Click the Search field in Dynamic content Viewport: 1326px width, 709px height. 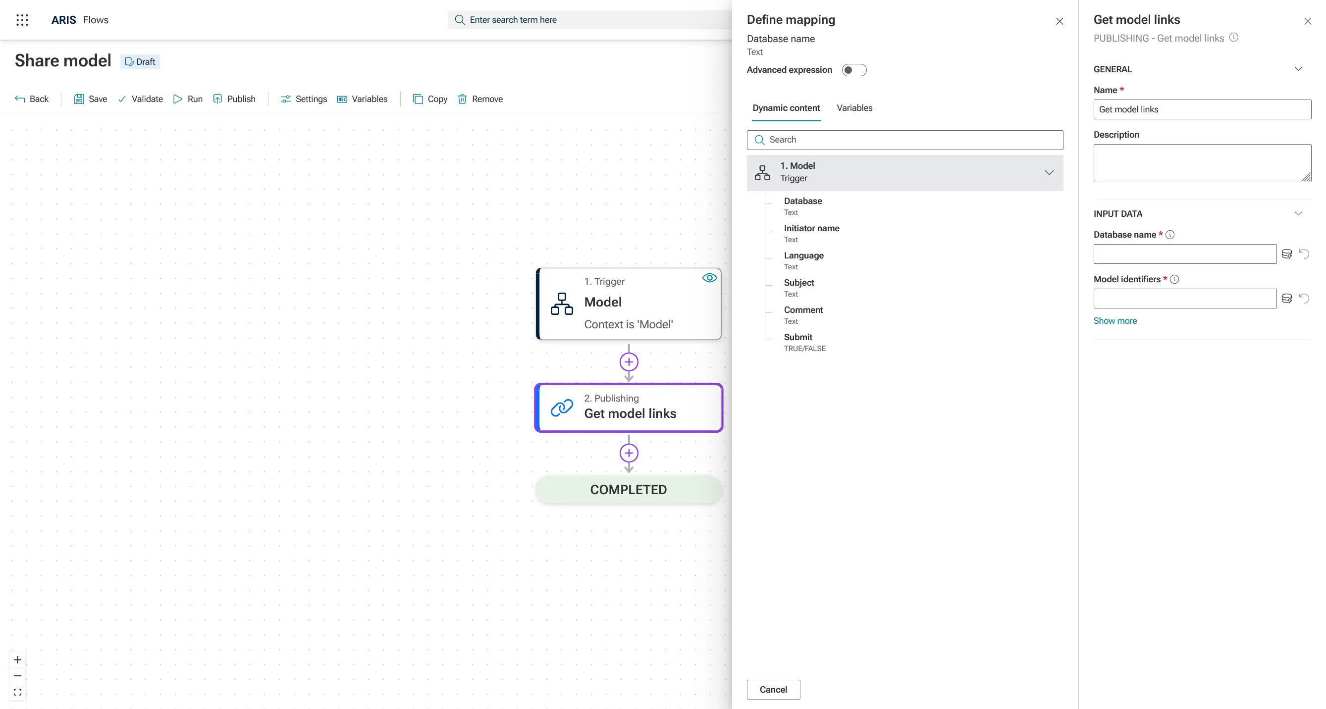pos(904,140)
